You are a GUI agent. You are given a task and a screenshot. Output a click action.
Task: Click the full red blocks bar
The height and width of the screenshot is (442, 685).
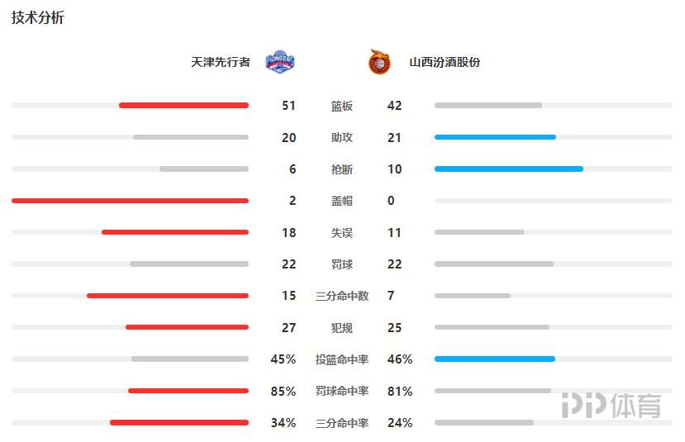(131, 201)
